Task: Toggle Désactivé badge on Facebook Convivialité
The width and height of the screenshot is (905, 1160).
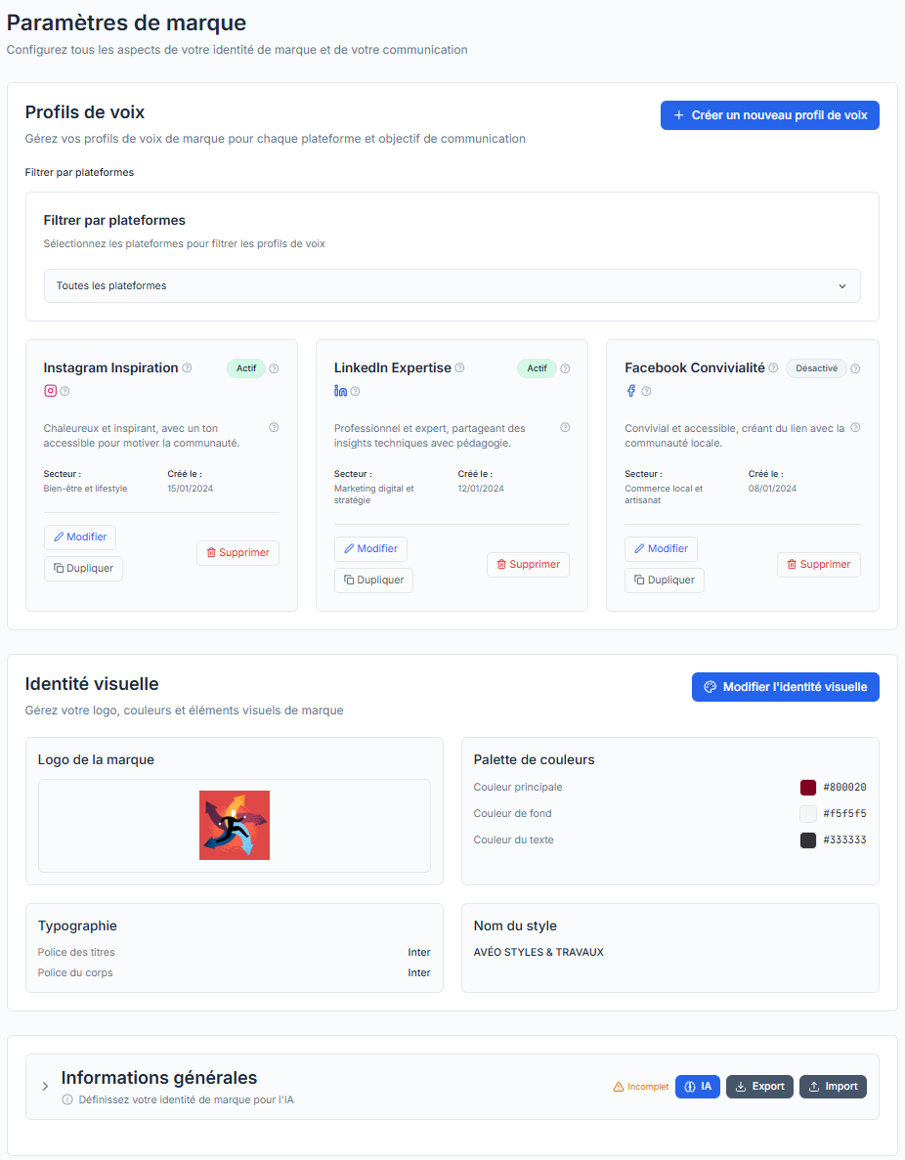Action: point(816,368)
